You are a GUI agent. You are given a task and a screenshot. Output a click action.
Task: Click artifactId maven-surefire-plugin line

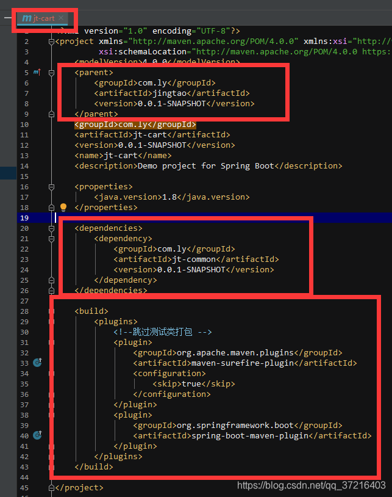245,363
